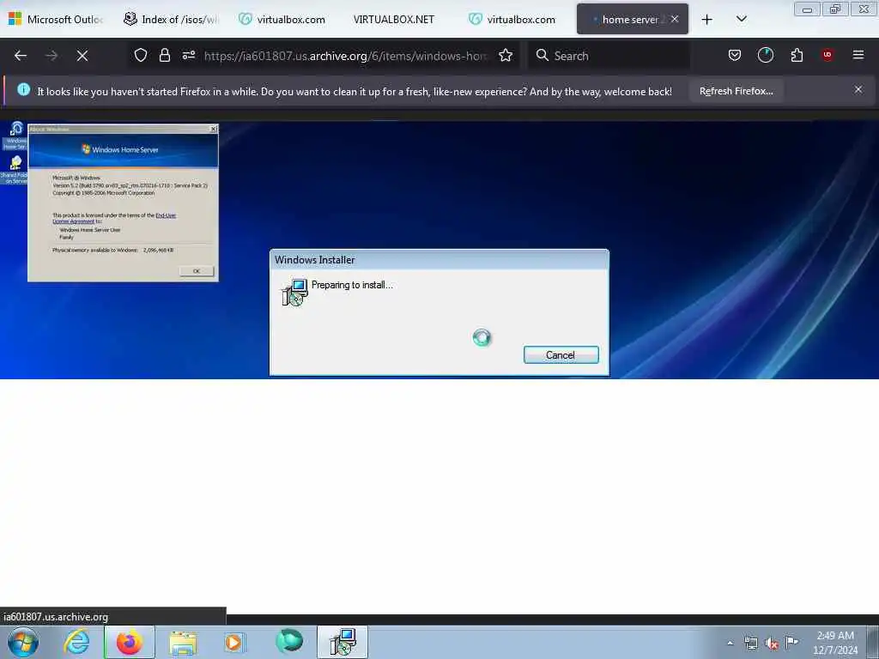Click the 'Preparing to install...' text
Image resolution: width=879 pixels, height=659 pixels.
point(352,285)
